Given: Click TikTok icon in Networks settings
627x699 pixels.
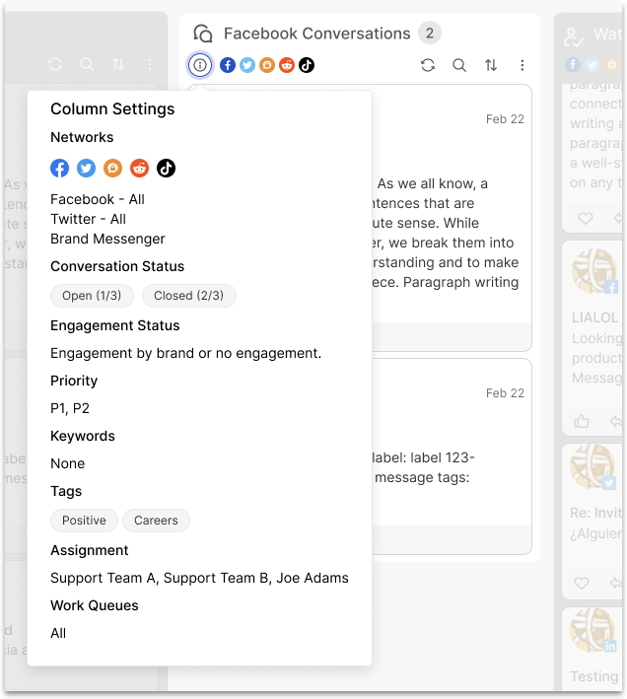Looking at the screenshot, I should (166, 168).
